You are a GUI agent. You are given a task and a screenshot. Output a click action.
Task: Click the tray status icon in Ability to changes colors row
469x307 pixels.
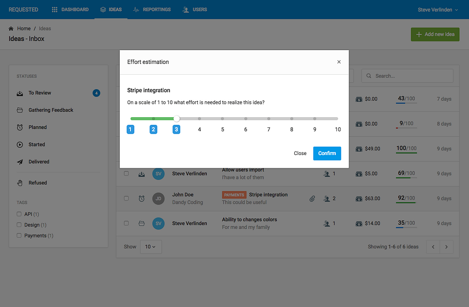[141, 223]
